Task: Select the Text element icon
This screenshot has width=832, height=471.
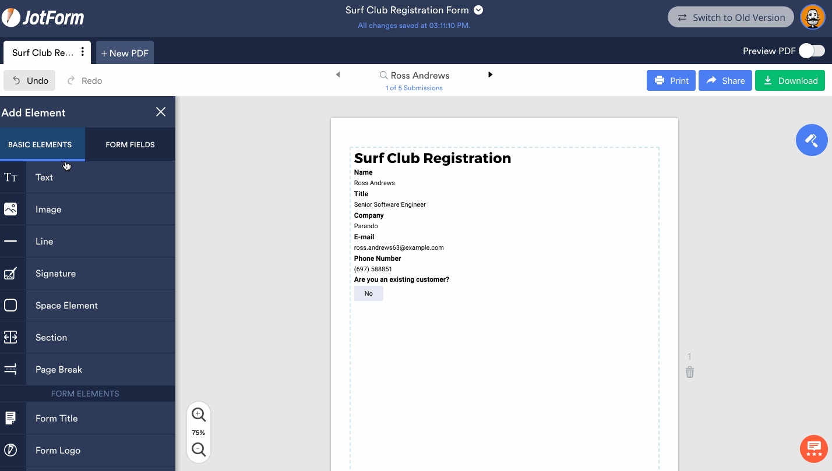Action: pyautogui.click(x=13, y=177)
